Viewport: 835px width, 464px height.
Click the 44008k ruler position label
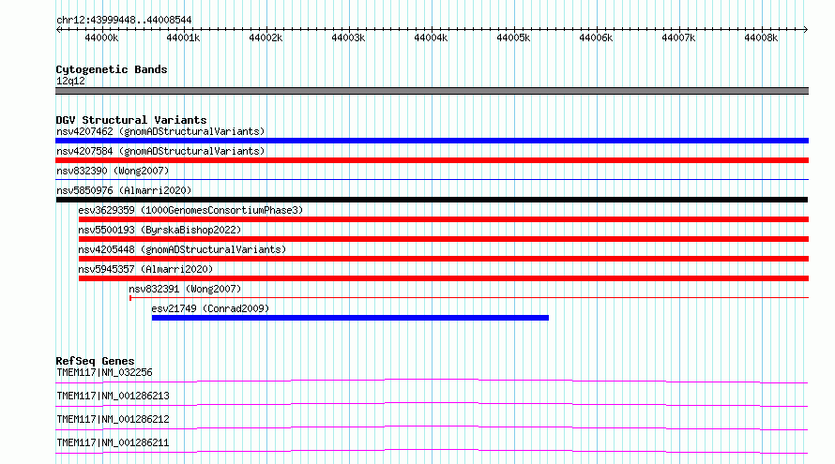(761, 38)
